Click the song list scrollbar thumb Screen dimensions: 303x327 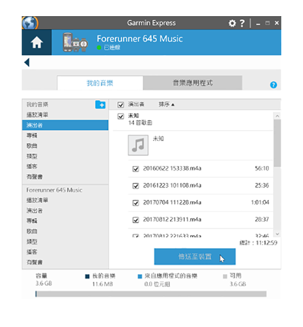[x=277, y=143]
